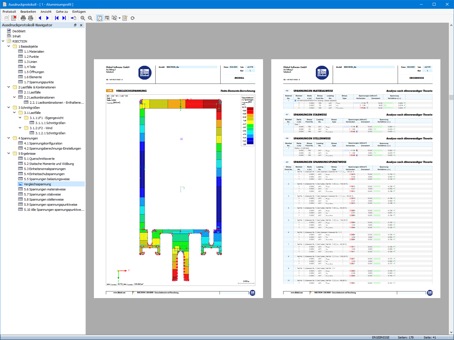Select 4.1 Spannungskonfiguration in the tree
The image size is (454, 340).
(x=43, y=143)
